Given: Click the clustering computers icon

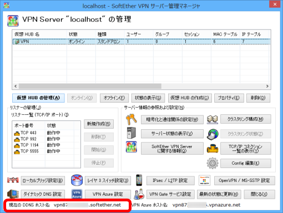Looking at the screenshot, I should point(213,119).
